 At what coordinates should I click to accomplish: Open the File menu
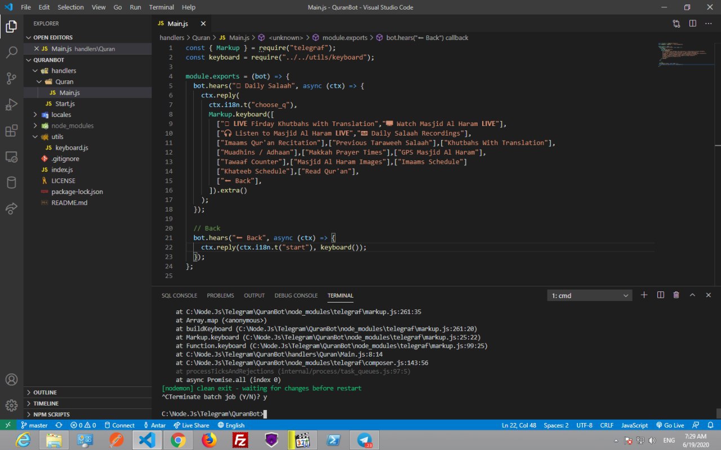pyautogui.click(x=26, y=7)
